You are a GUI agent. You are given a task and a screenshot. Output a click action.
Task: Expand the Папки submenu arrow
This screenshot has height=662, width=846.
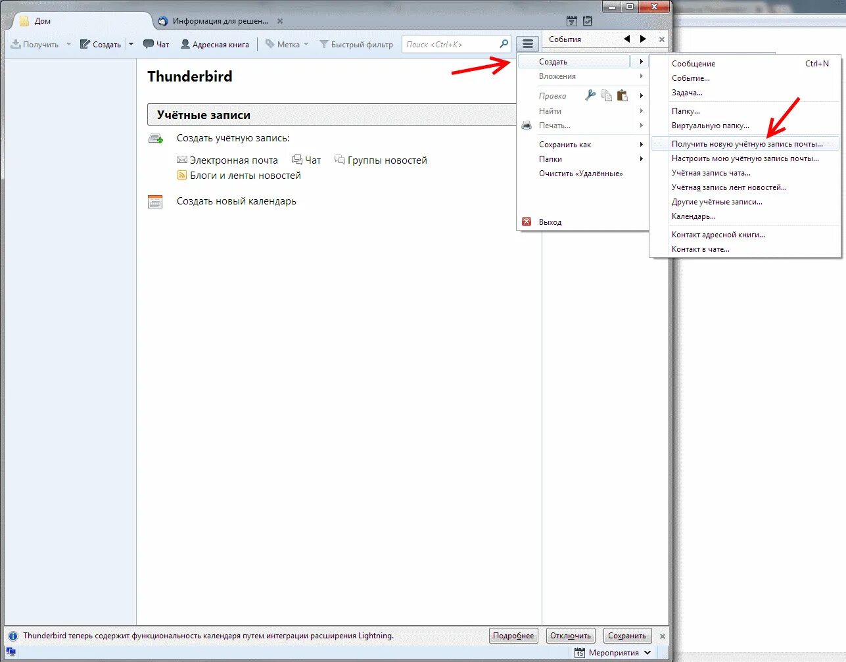pos(641,158)
